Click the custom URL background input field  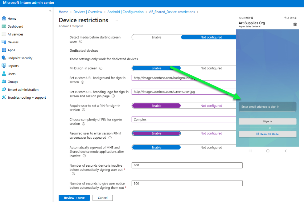click(x=184, y=78)
